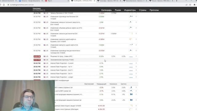
Task: Open mini chart for Изменение импорта сырой нефти
Action: (x=131, y=45)
